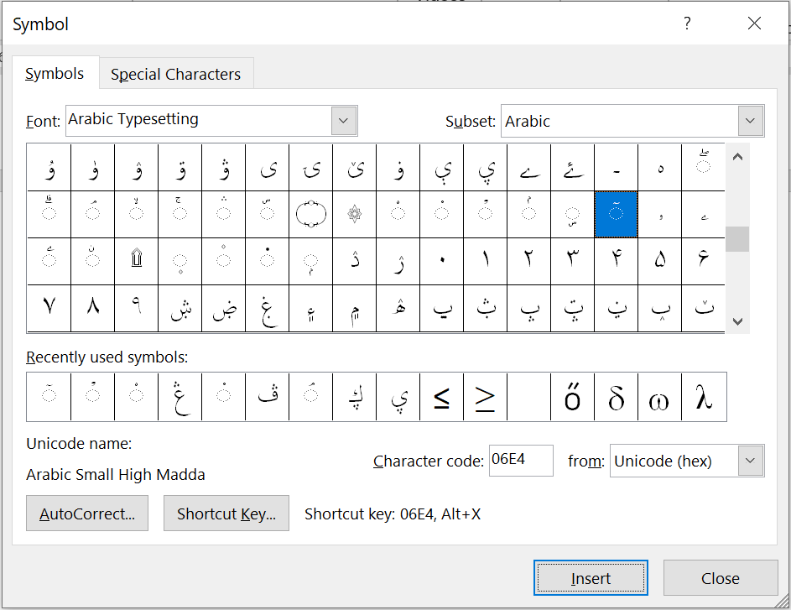This screenshot has height=610, width=791.
Task: Select the Dad with dot below symbol
Action: pyautogui.click(x=223, y=308)
